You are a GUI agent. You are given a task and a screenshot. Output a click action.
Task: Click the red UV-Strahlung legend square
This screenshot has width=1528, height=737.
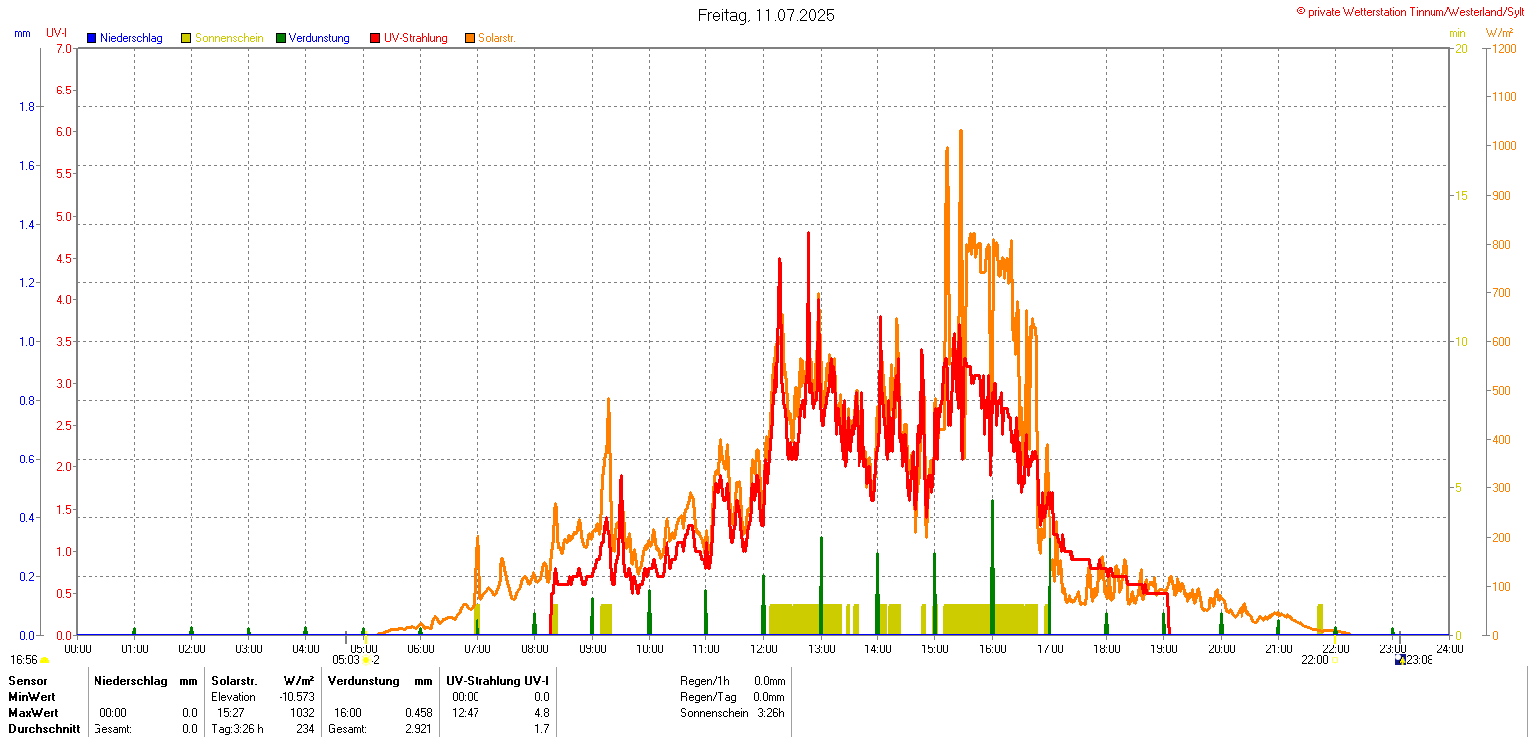tap(375, 38)
